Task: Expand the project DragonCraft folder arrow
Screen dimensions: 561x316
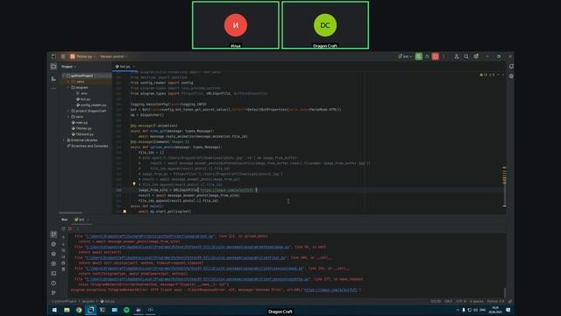Action: (x=68, y=111)
